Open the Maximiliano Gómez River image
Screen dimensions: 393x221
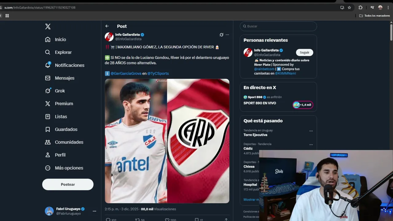point(167,141)
